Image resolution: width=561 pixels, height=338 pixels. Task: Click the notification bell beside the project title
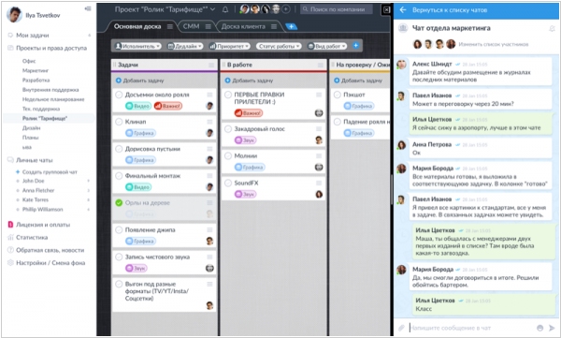point(225,9)
